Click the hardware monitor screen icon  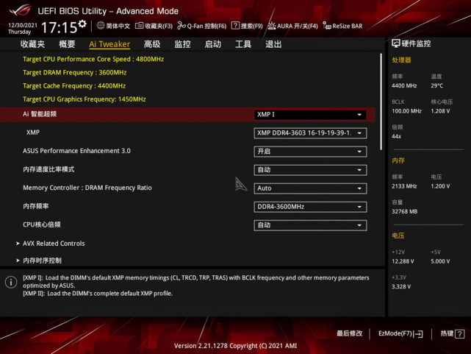(x=395, y=43)
